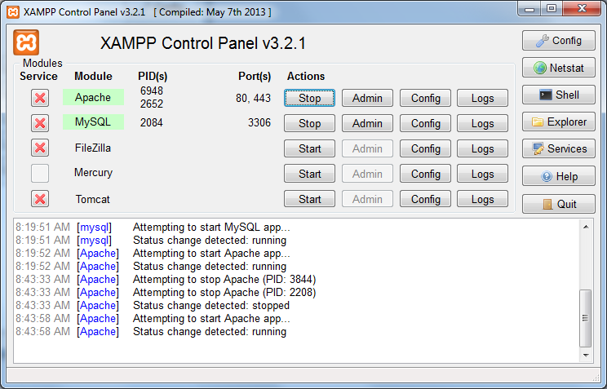Screen dimensions: 607x389
Task: Open Apache Admin page
Action: tap(367, 98)
